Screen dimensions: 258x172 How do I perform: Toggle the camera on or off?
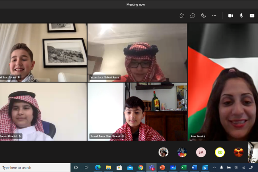230,16
